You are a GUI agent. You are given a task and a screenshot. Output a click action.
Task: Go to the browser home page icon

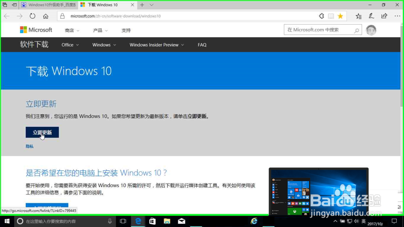[x=46, y=16]
